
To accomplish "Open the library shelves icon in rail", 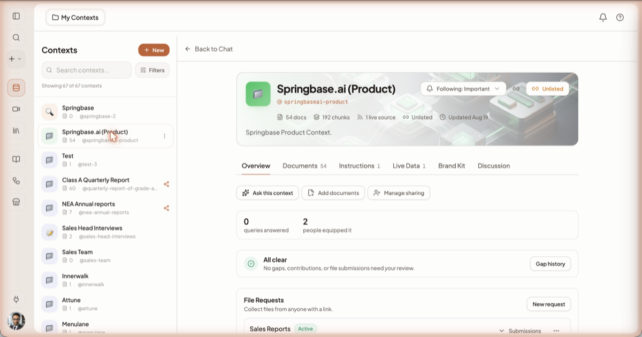I will (16, 131).
